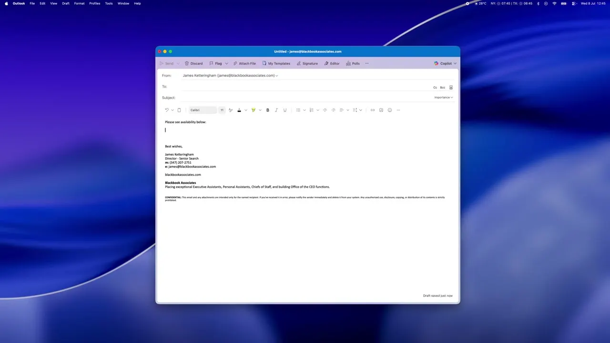Screen dimensions: 610x343
Task: Show the Cc field
Action: [435, 88]
